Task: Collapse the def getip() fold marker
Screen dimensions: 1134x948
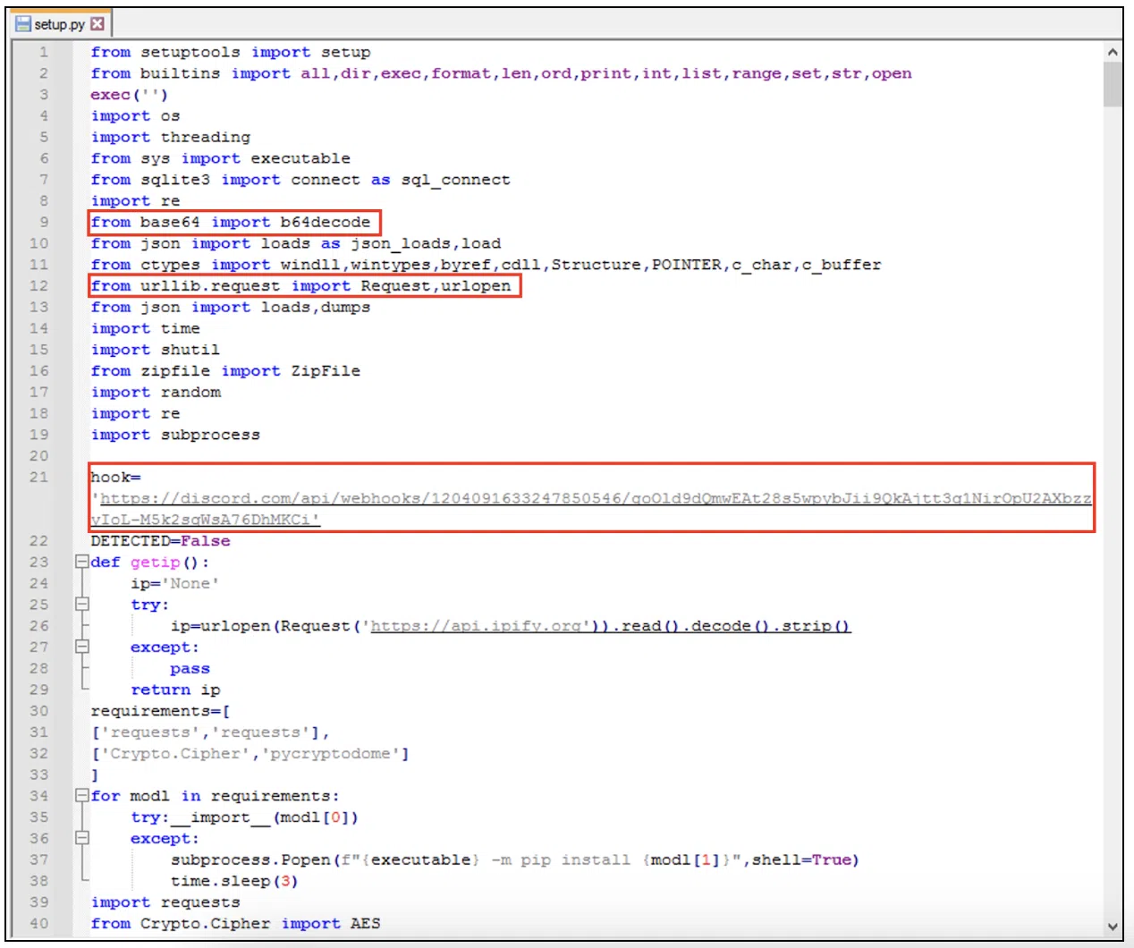Action: point(82,562)
